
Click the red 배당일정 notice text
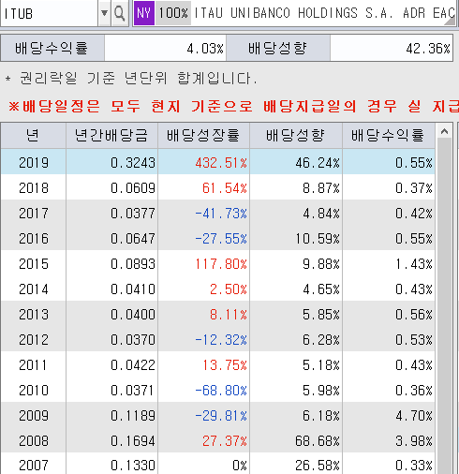pyautogui.click(x=233, y=106)
